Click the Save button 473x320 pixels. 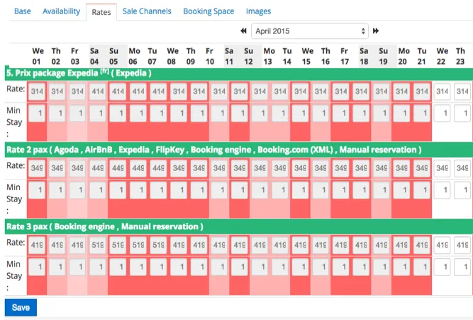point(21,307)
